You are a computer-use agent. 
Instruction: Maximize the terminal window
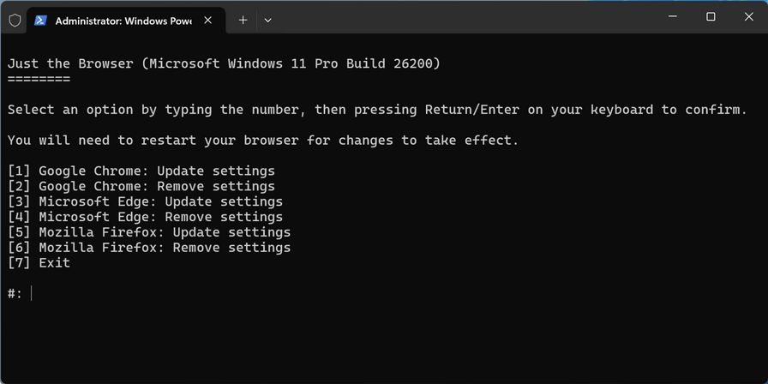(710, 17)
